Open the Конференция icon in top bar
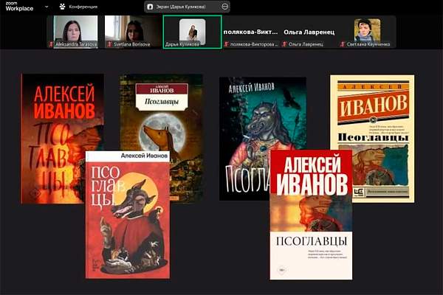 [x=63, y=7]
